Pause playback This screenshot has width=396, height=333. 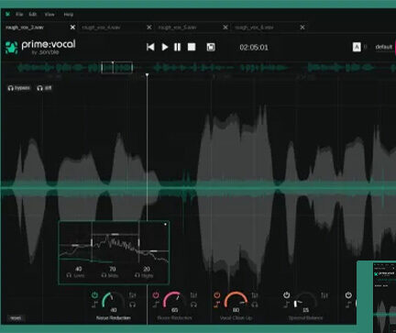(177, 47)
